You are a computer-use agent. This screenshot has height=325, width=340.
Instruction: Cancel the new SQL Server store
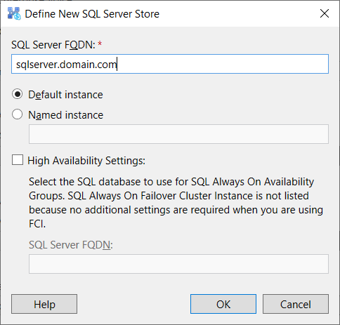click(x=296, y=304)
